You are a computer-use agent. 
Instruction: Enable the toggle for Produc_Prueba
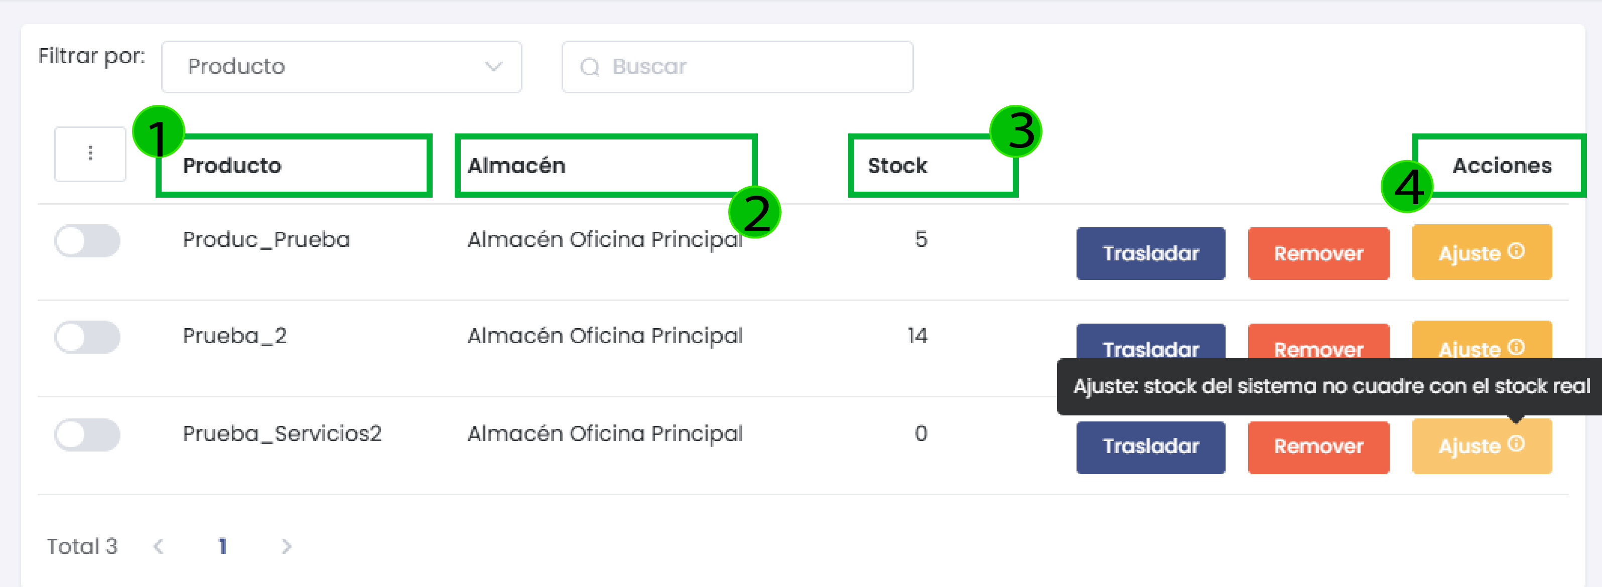[88, 241]
